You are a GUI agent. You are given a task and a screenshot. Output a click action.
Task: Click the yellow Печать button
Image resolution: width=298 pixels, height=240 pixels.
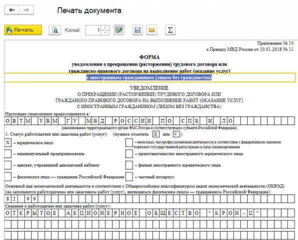coord(23,30)
